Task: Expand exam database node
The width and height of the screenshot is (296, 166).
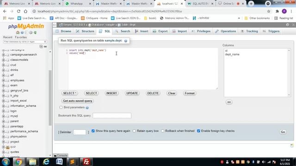Action: point(3,85)
